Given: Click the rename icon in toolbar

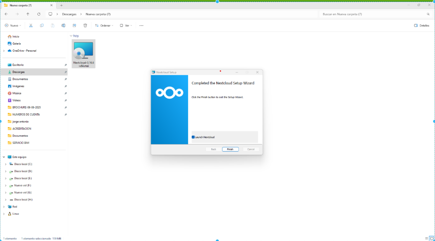Looking at the screenshot, I should [x=63, y=26].
